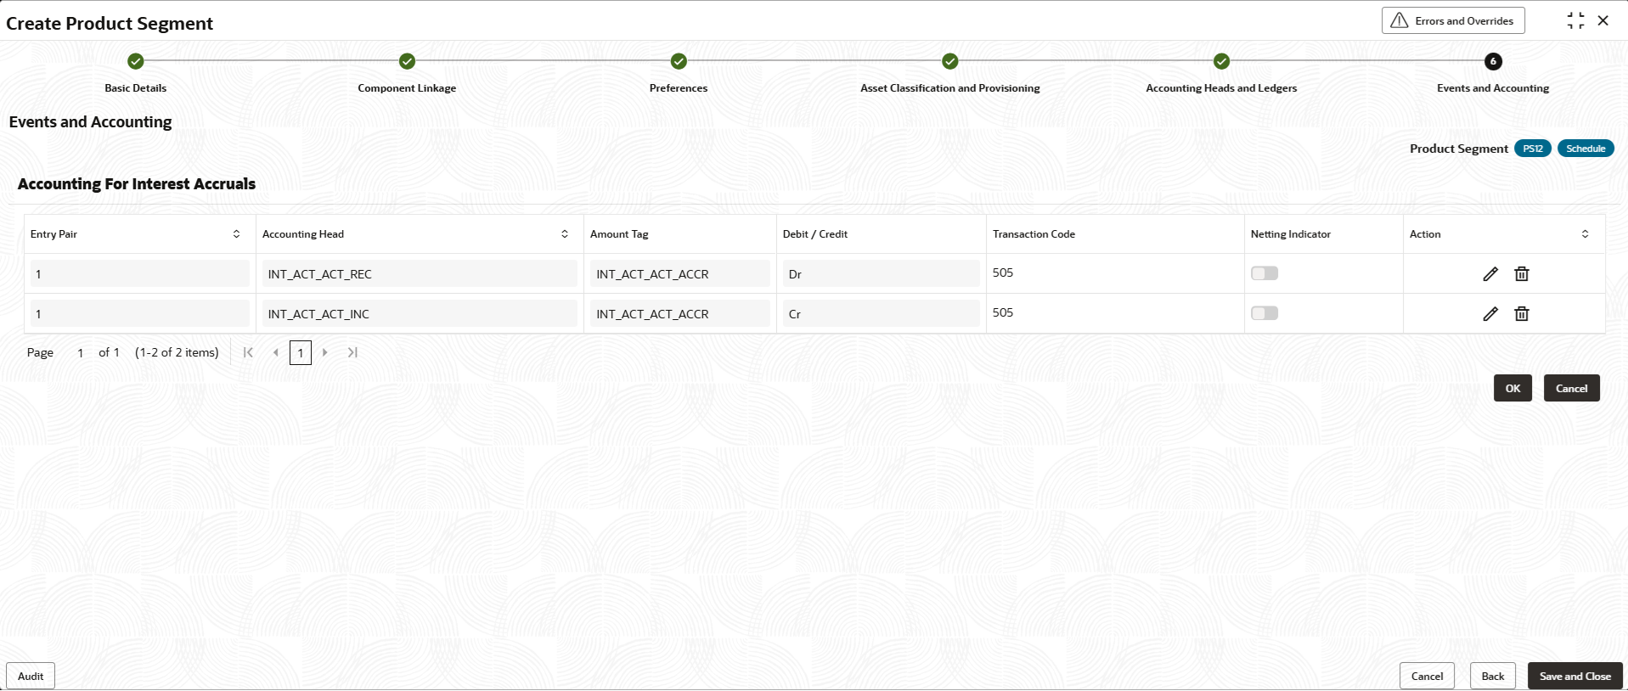
Task: Click the OK button
Action: pyautogui.click(x=1513, y=388)
